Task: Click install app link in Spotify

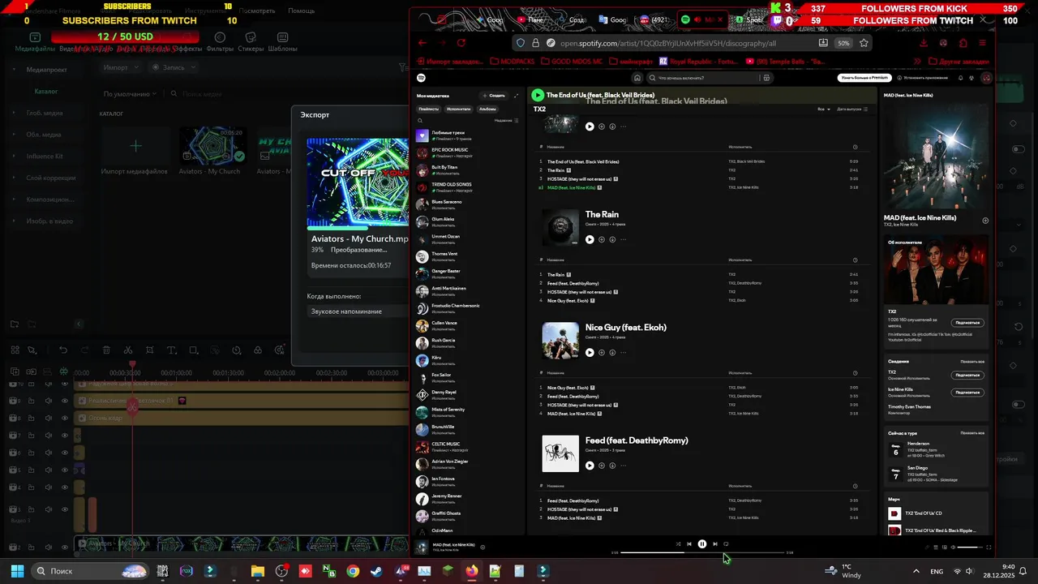Action: 922,78
